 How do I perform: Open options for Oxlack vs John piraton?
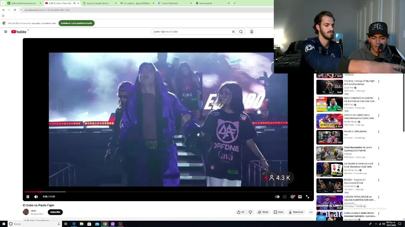click(x=378, y=132)
